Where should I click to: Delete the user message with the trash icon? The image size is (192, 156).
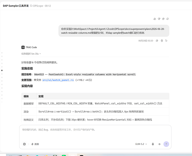(x=162, y=41)
